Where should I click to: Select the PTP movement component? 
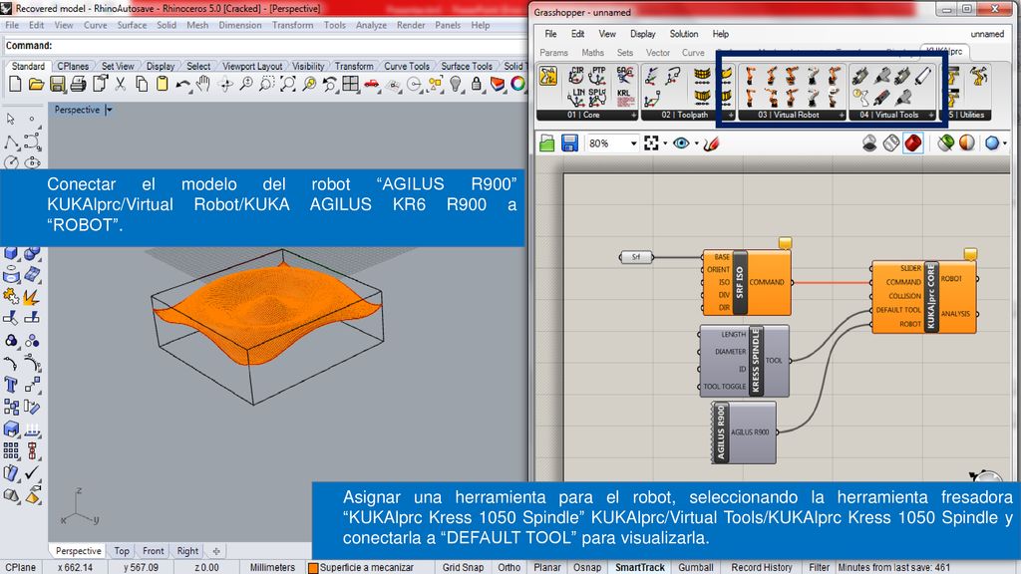point(598,75)
